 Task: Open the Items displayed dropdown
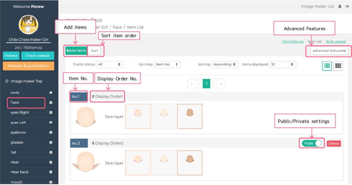283,64
